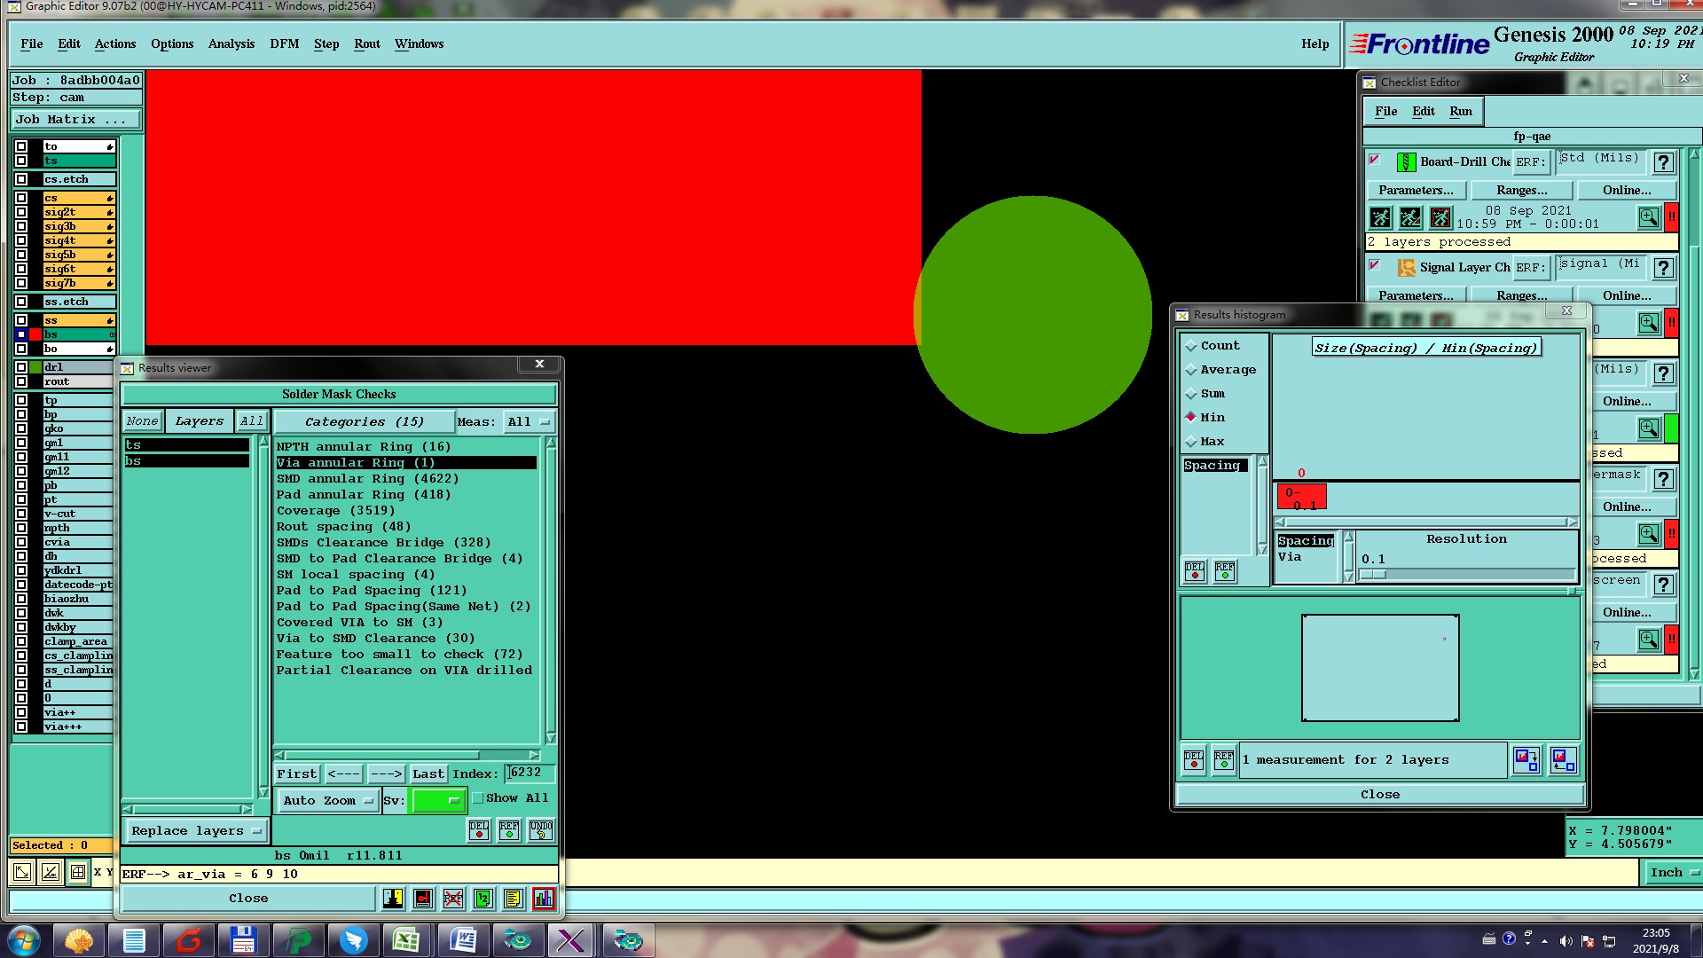Click the Last navigation button
This screenshot has width=1703, height=958.
428,773
